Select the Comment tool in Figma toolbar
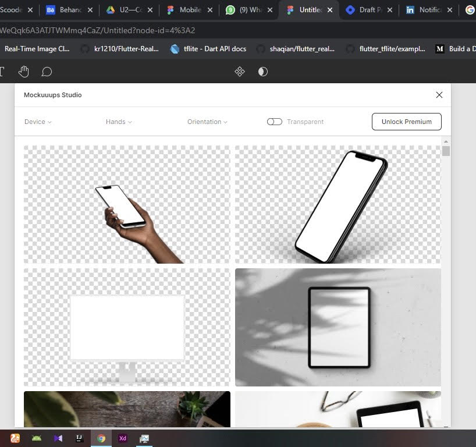This screenshot has height=447, width=476. click(x=47, y=72)
